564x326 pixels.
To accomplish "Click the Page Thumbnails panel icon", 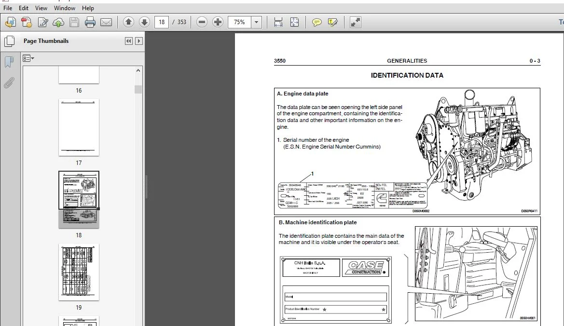I will click(9, 41).
